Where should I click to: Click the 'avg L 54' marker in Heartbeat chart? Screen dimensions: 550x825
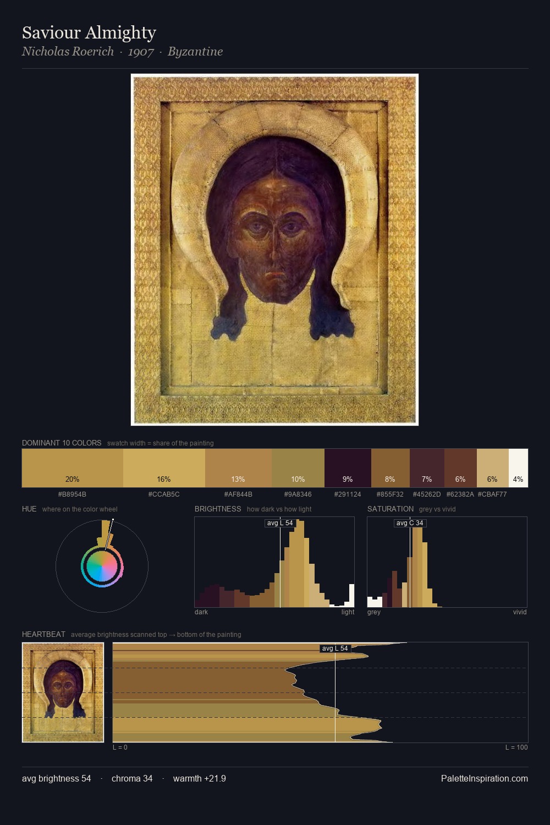pyautogui.click(x=335, y=648)
